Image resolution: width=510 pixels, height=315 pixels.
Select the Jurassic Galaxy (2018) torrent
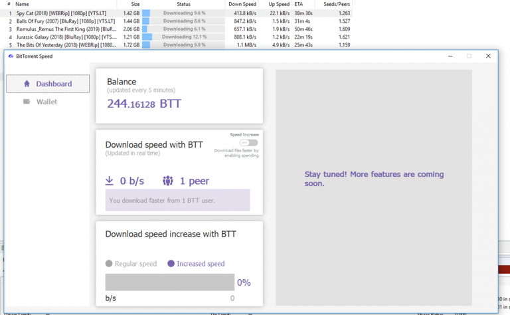pos(176,37)
